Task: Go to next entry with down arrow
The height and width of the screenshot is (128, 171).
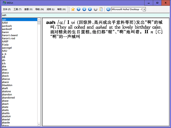Action: (x=84, y=9)
